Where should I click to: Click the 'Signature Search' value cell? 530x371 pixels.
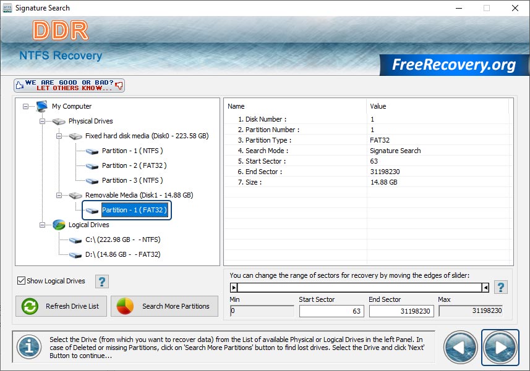pyautogui.click(x=395, y=151)
